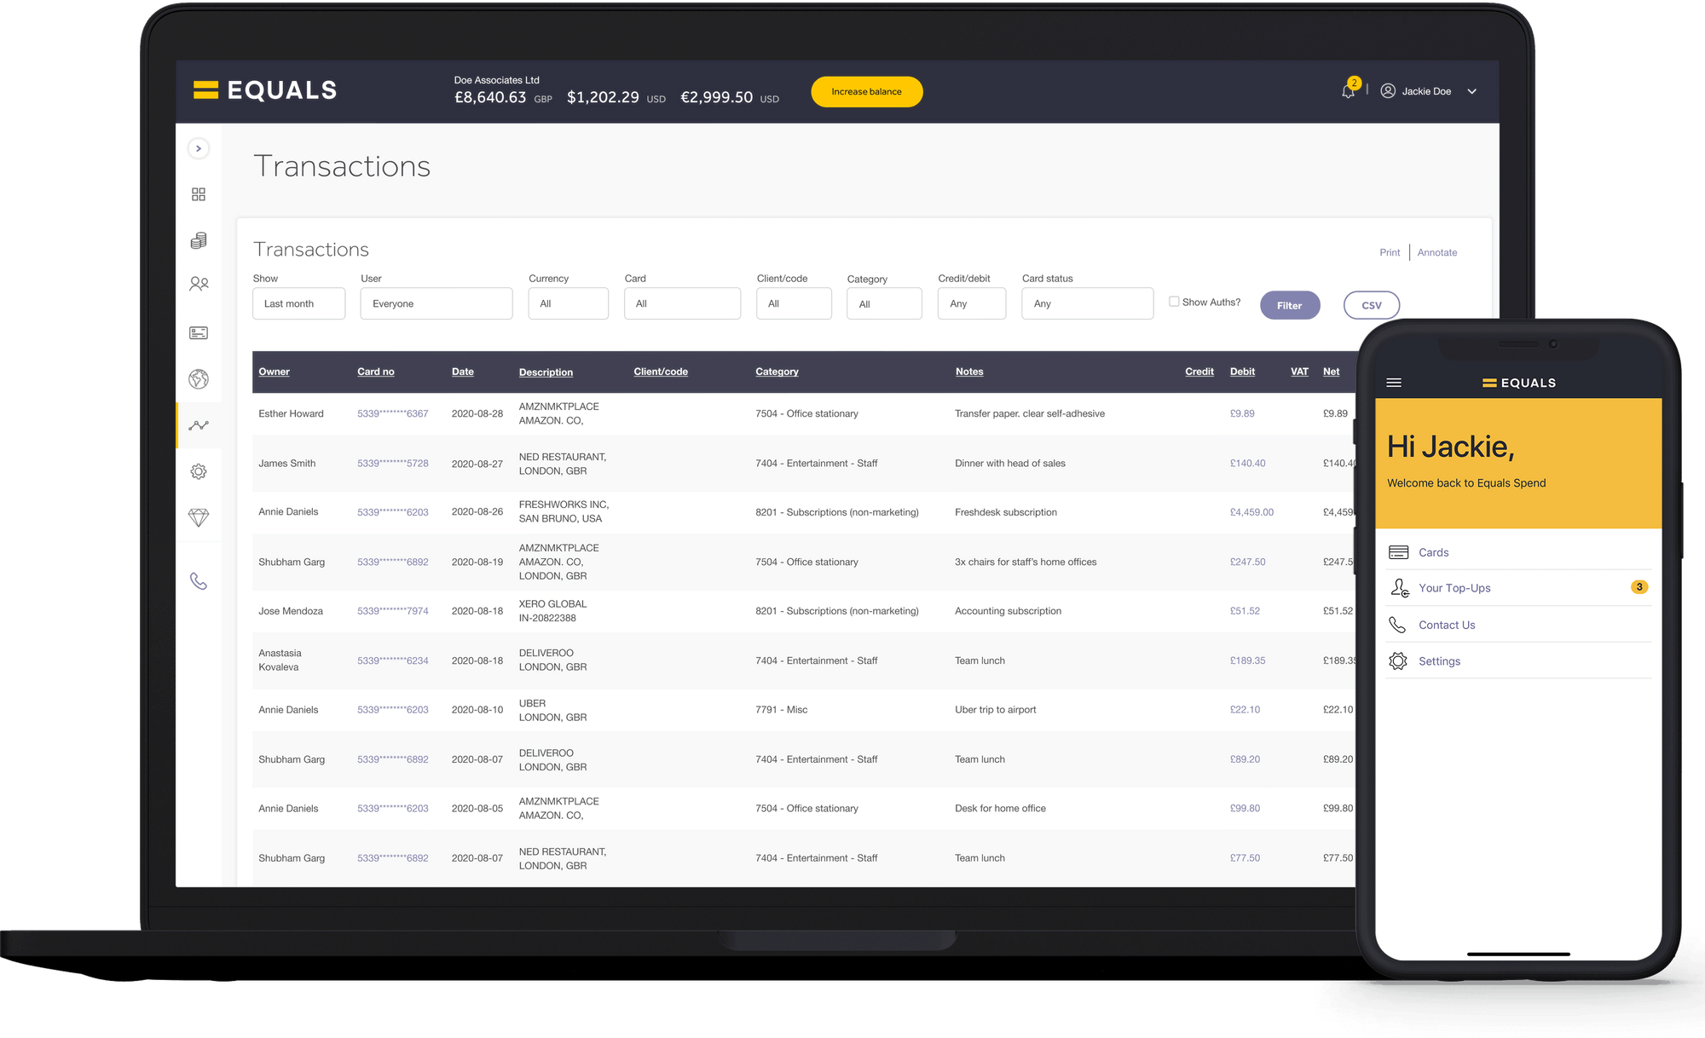
Task: Toggle the yellow-highlighted transactions chart icon
Action: coord(199,425)
